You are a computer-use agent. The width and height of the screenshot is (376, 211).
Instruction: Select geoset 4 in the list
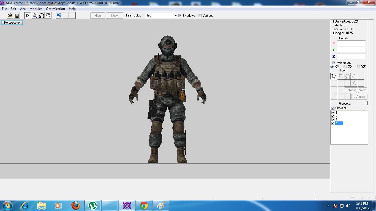click(339, 123)
